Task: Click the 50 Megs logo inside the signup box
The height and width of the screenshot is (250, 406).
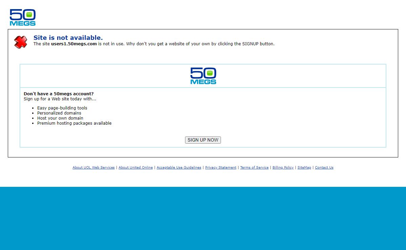Action: 203,76
